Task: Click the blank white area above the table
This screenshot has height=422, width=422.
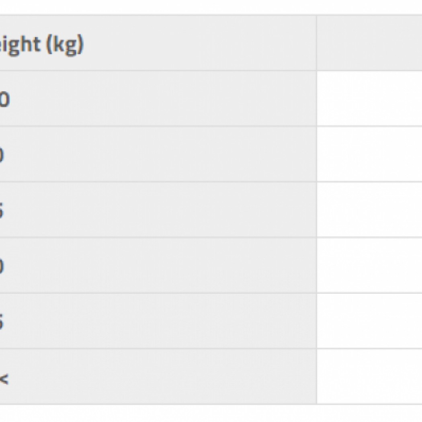Action: click(201, 6)
